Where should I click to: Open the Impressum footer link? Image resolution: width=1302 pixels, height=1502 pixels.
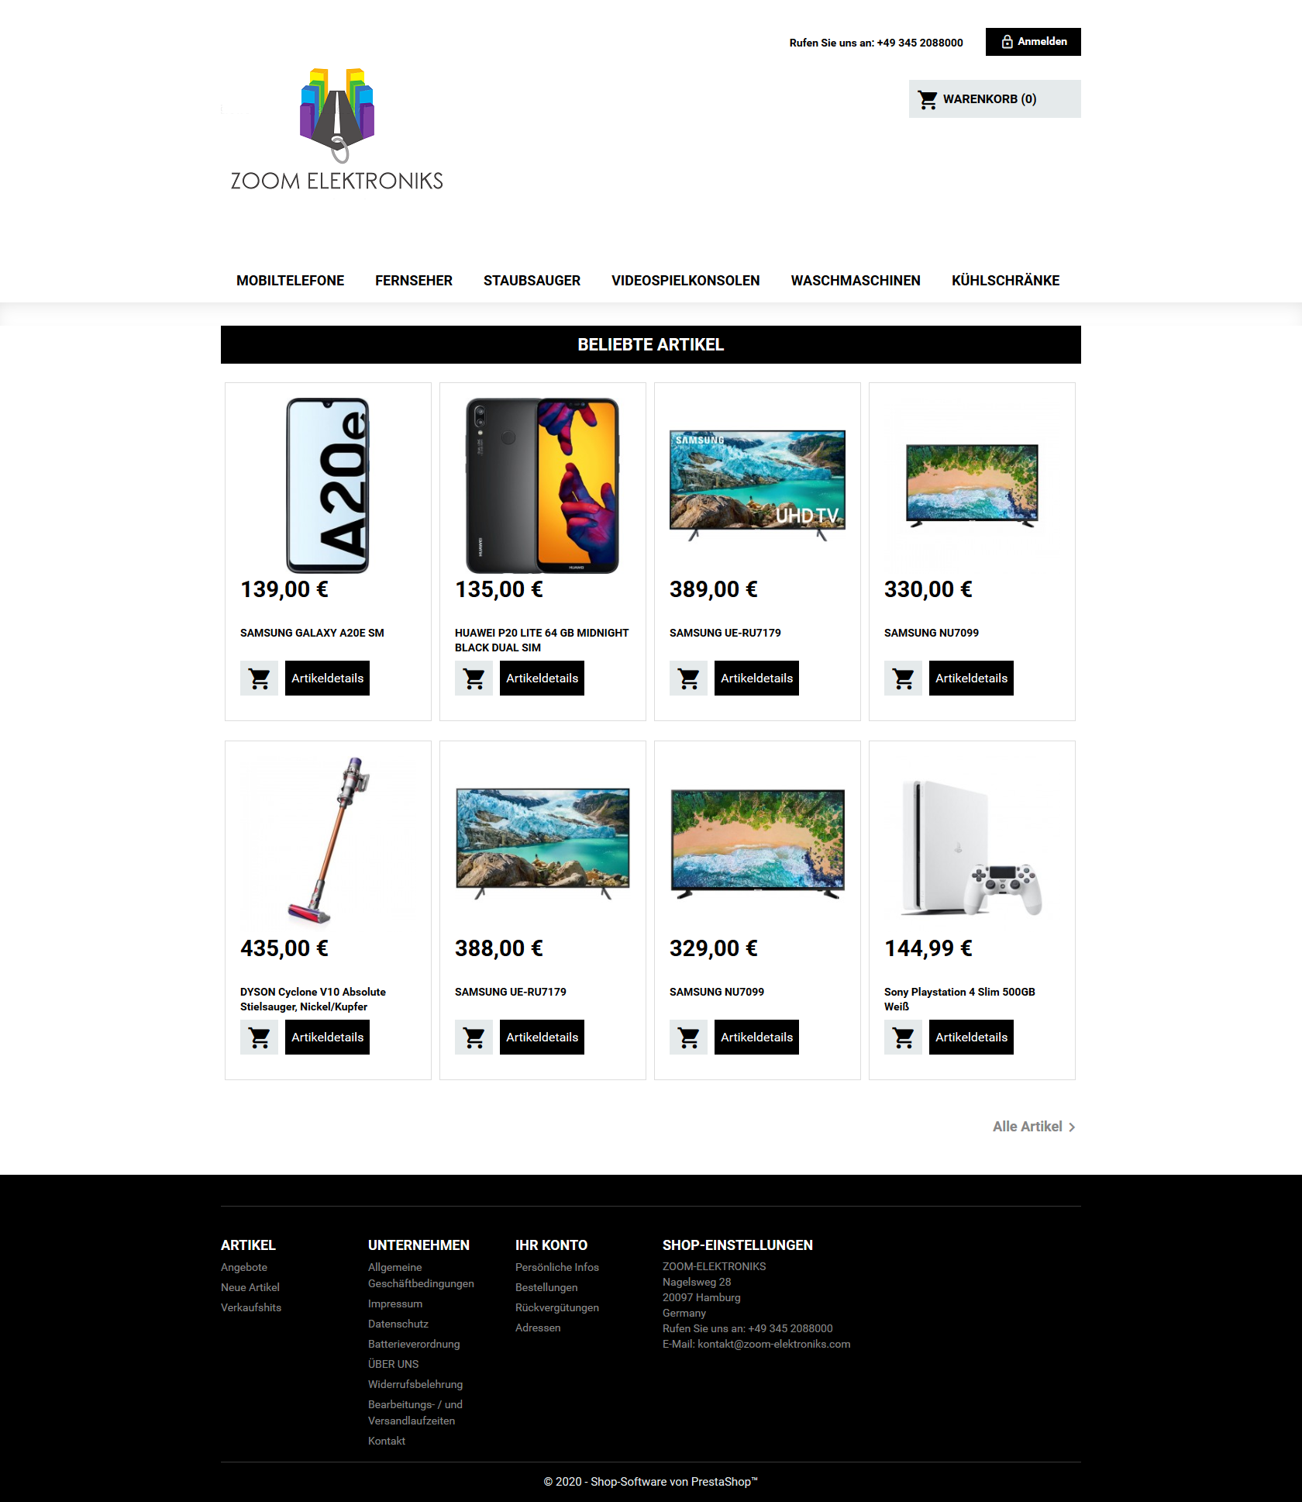coord(395,1304)
